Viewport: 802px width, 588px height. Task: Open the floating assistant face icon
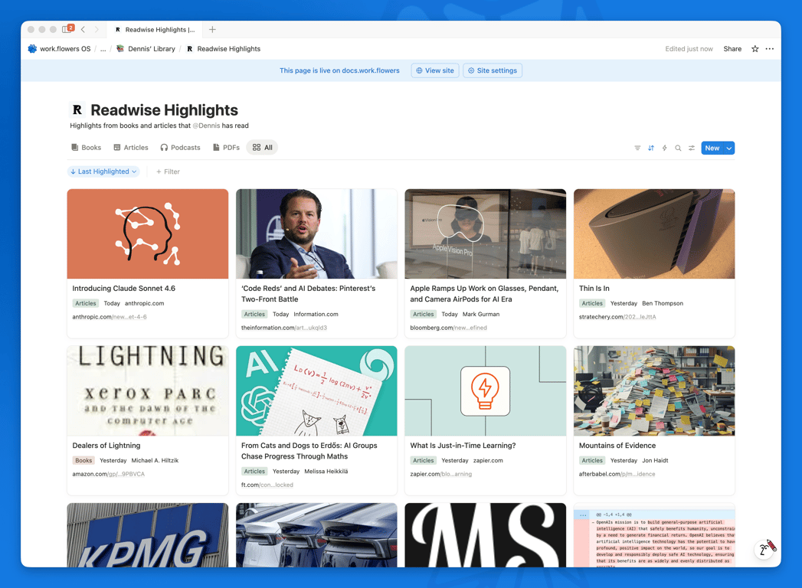[765, 549]
